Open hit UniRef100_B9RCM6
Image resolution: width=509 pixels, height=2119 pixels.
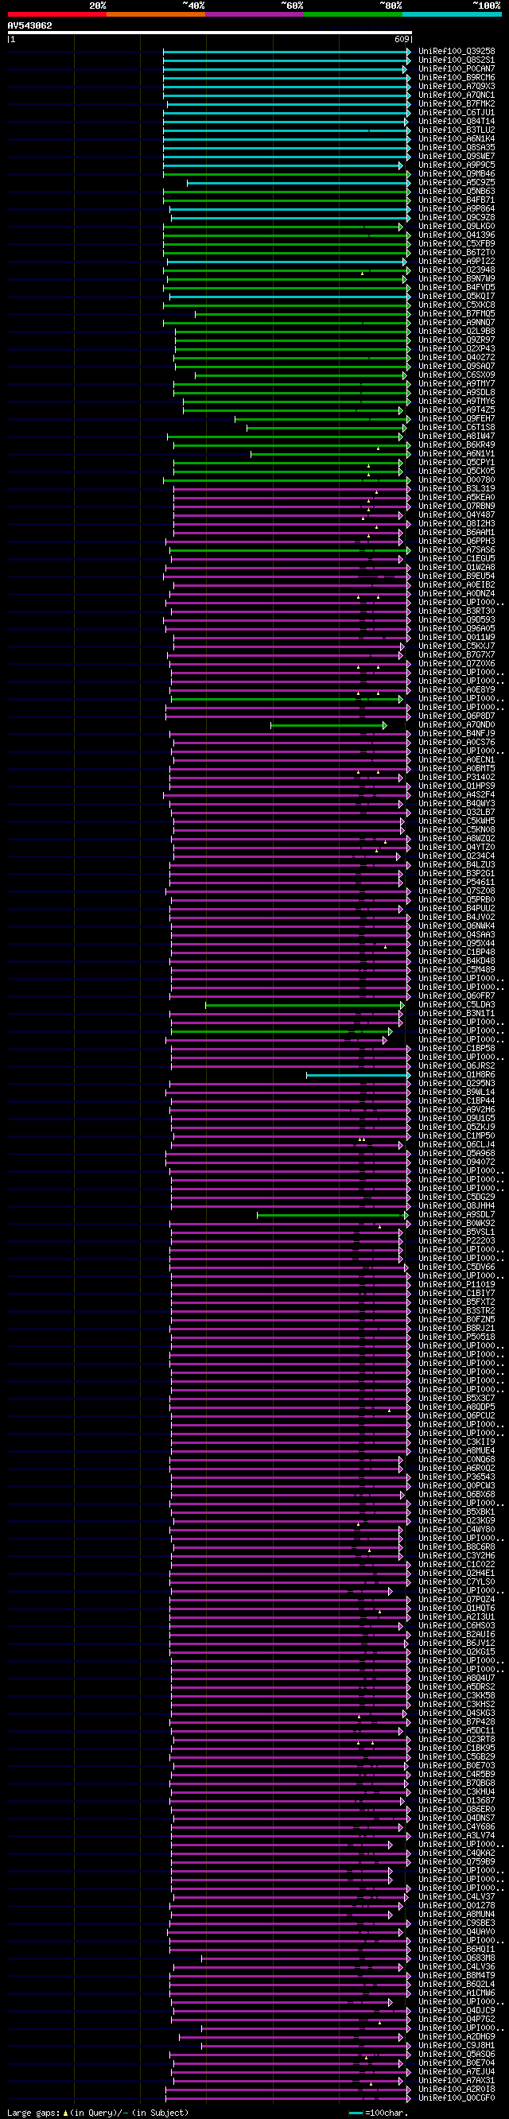457,77
